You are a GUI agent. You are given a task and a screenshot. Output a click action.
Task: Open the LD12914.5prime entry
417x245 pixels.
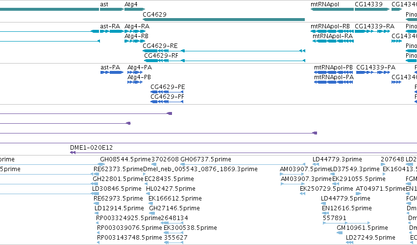(119, 209)
